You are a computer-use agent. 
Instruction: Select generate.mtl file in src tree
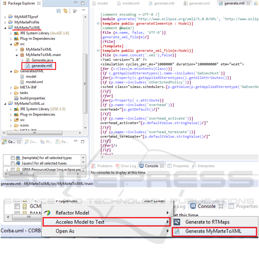pyautogui.click(x=41, y=66)
